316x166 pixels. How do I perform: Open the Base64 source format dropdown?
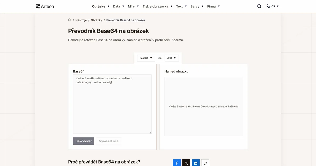pyautogui.click(x=146, y=58)
